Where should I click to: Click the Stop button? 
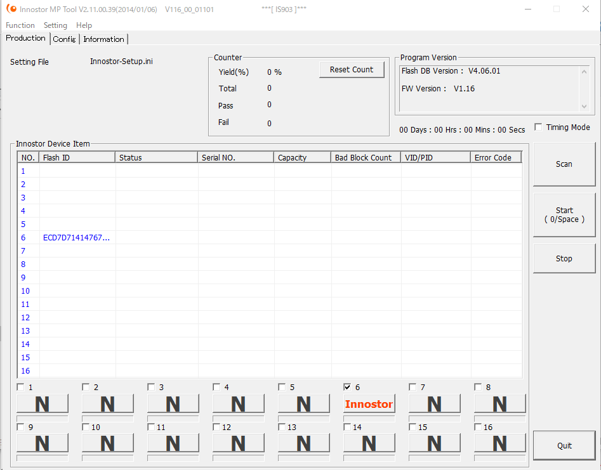(564, 259)
